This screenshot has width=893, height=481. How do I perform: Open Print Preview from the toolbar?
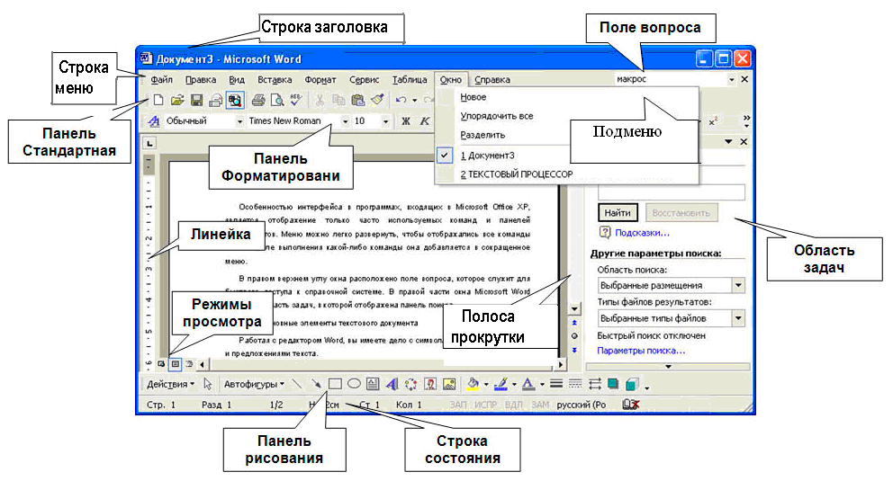(x=276, y=100)
